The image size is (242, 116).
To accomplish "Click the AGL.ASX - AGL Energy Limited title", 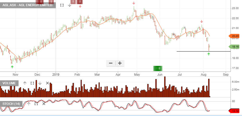I will [28, 5].
